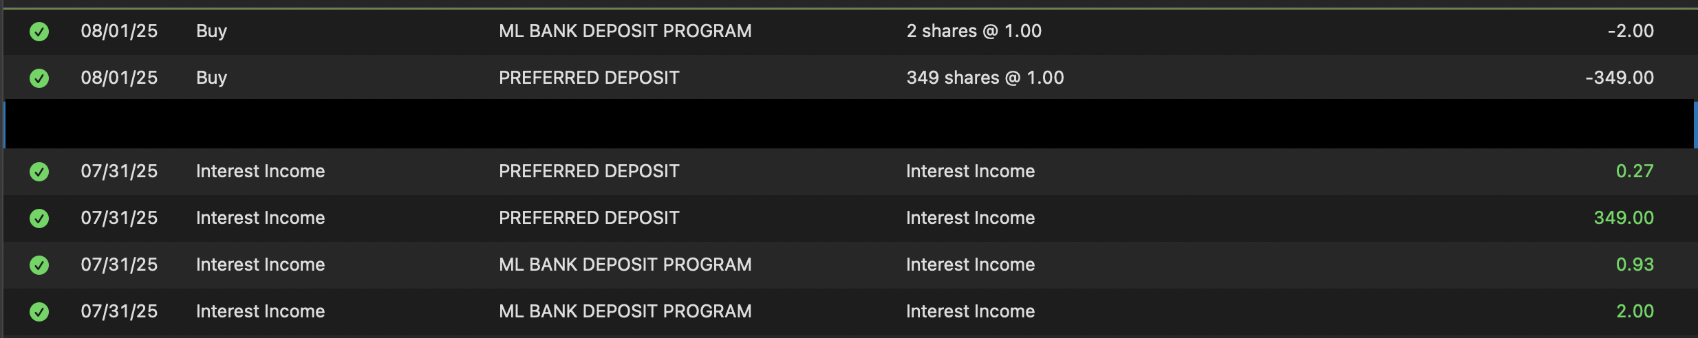Click green checkmark on ML BANK Buy row
Screen dimensions: 1698x338
point(39,32)
